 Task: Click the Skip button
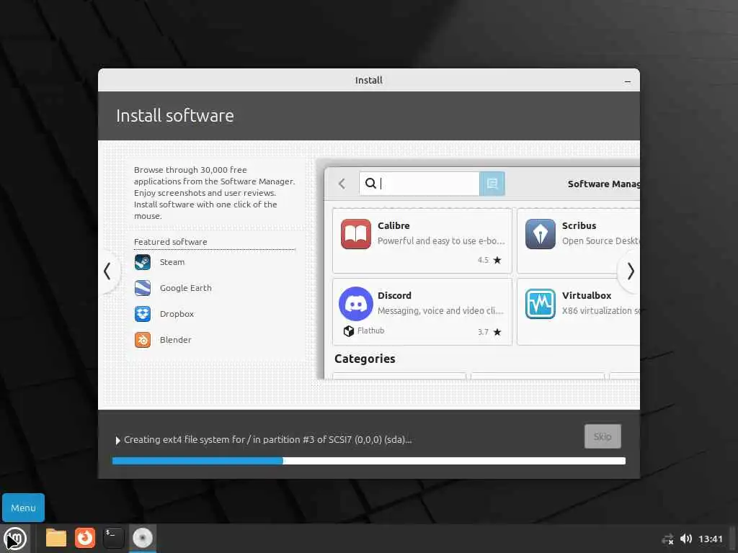coord(603,436)
